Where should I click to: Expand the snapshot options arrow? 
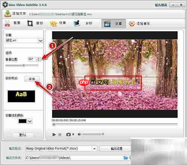click(73, 134)
